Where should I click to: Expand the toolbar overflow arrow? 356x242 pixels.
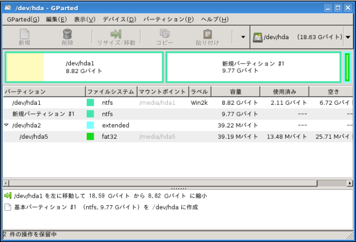pyautogui.click(x=243, y=37)
